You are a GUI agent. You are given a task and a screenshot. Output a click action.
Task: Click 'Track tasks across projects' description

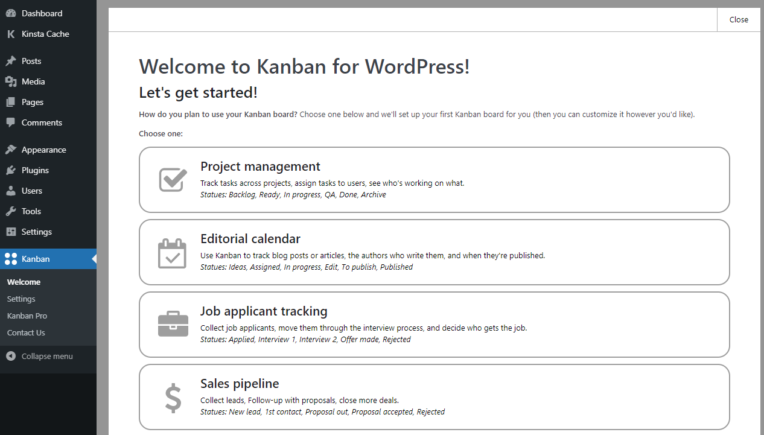click(x=333, y=183)
